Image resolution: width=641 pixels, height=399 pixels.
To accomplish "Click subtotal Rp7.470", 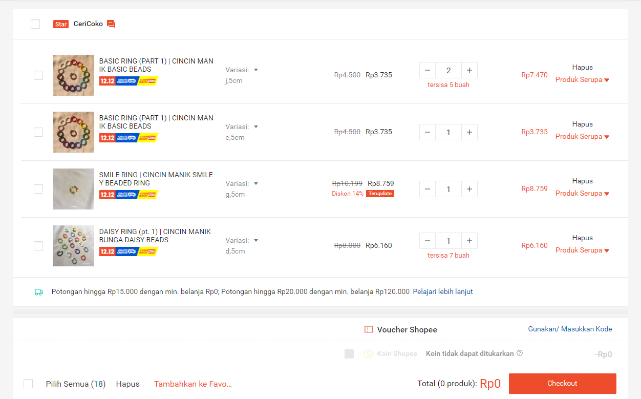I will pos(535,75).
